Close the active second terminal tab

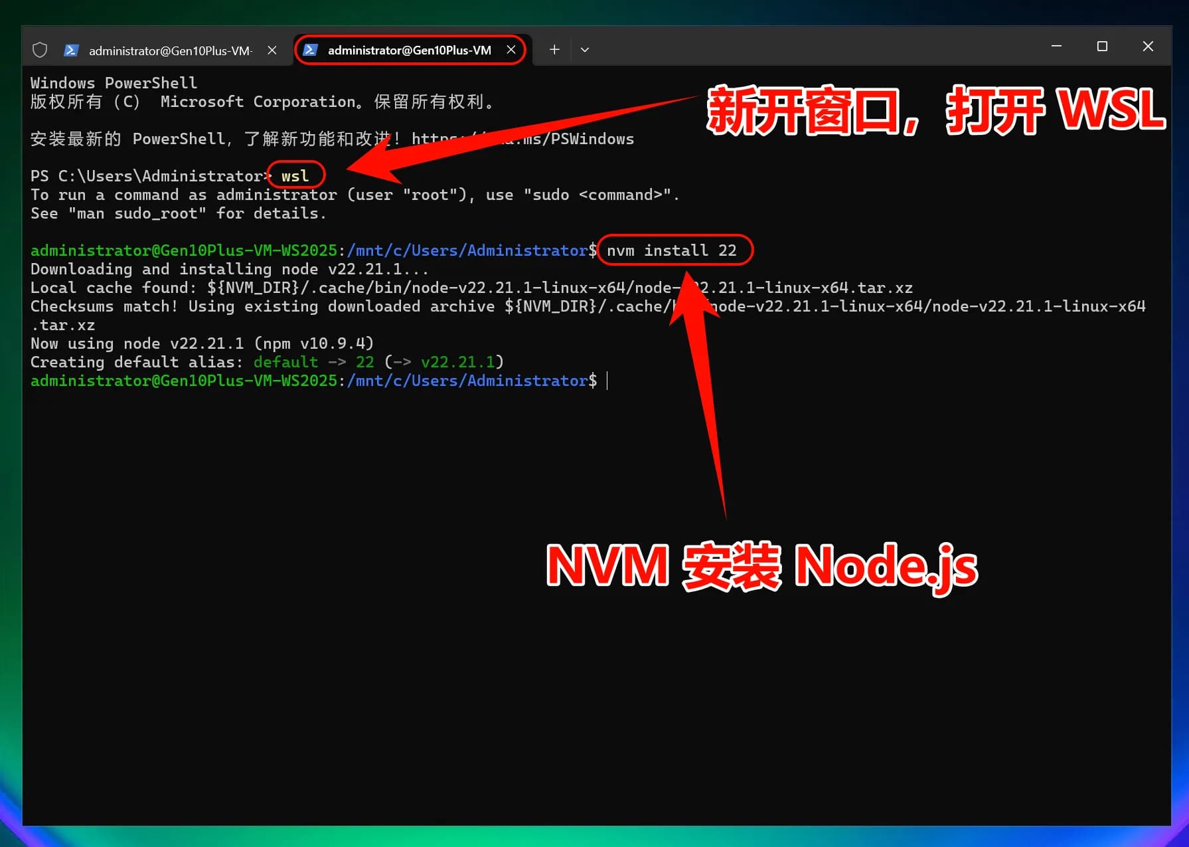tap(511, 50)
